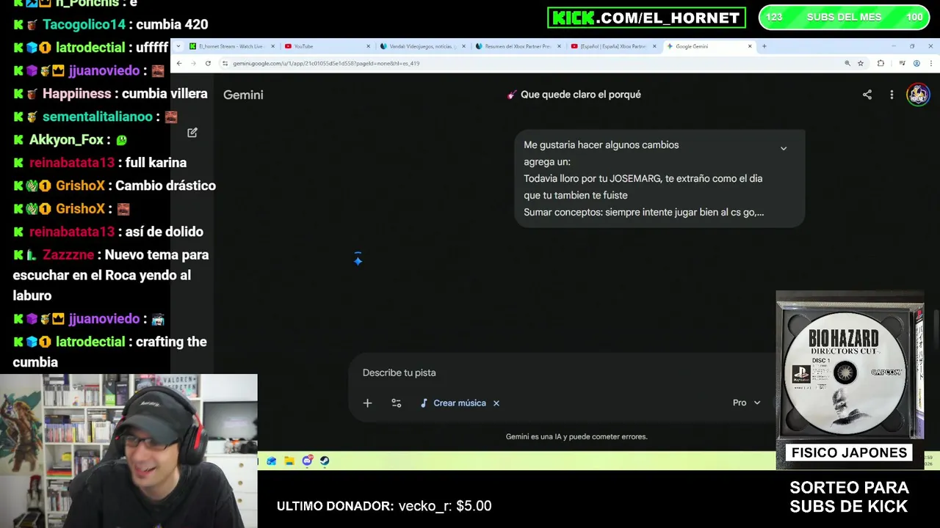The image size is (940, 528).
Task: Click the media control icon in browser toolbar
Action: [x=902, y=63]
